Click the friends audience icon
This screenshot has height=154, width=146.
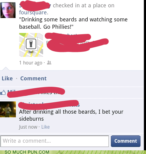49,63
